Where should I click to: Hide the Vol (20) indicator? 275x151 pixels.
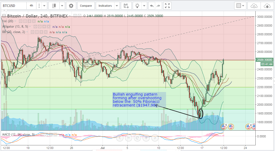[x=21, y=21]
